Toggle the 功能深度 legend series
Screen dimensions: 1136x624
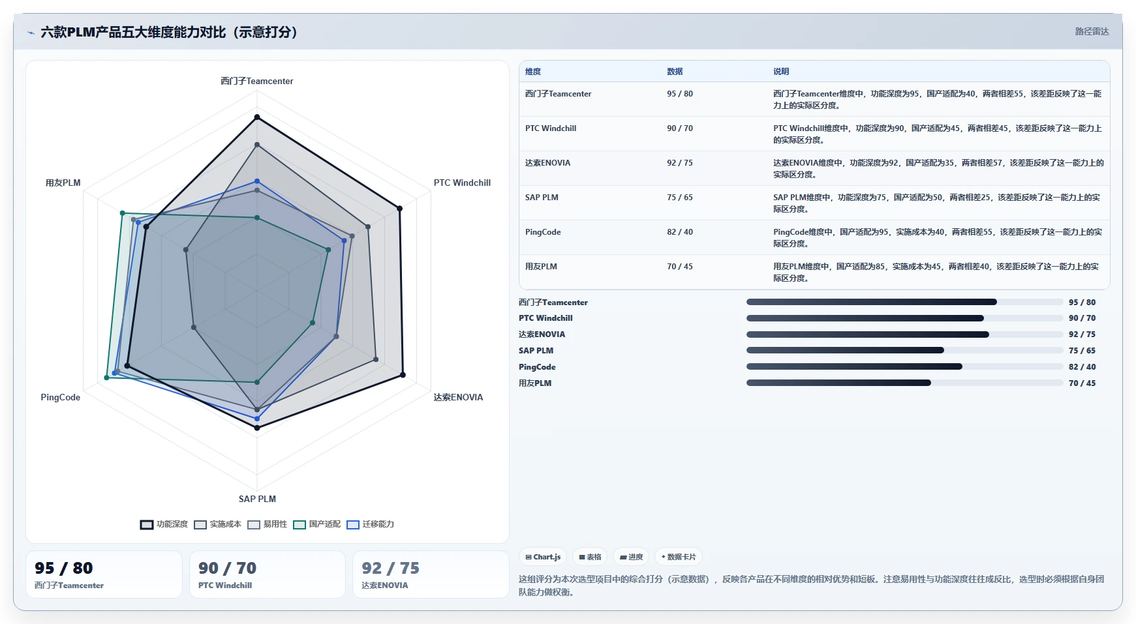point(164,524)
